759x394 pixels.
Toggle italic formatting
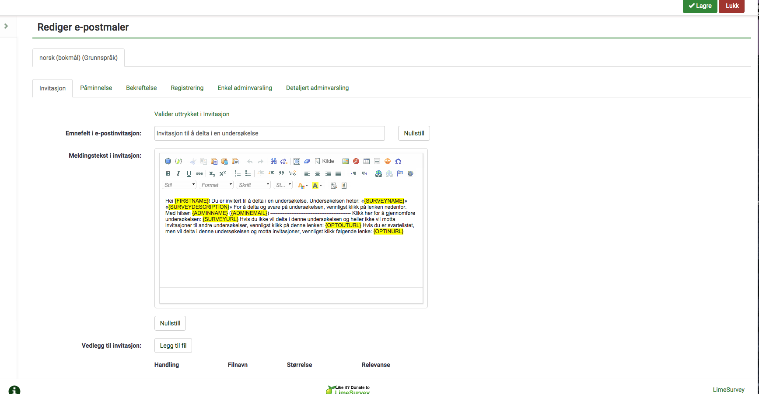[x=178, y=173]
